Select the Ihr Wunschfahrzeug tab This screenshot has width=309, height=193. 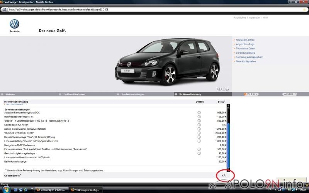point(189,94)
